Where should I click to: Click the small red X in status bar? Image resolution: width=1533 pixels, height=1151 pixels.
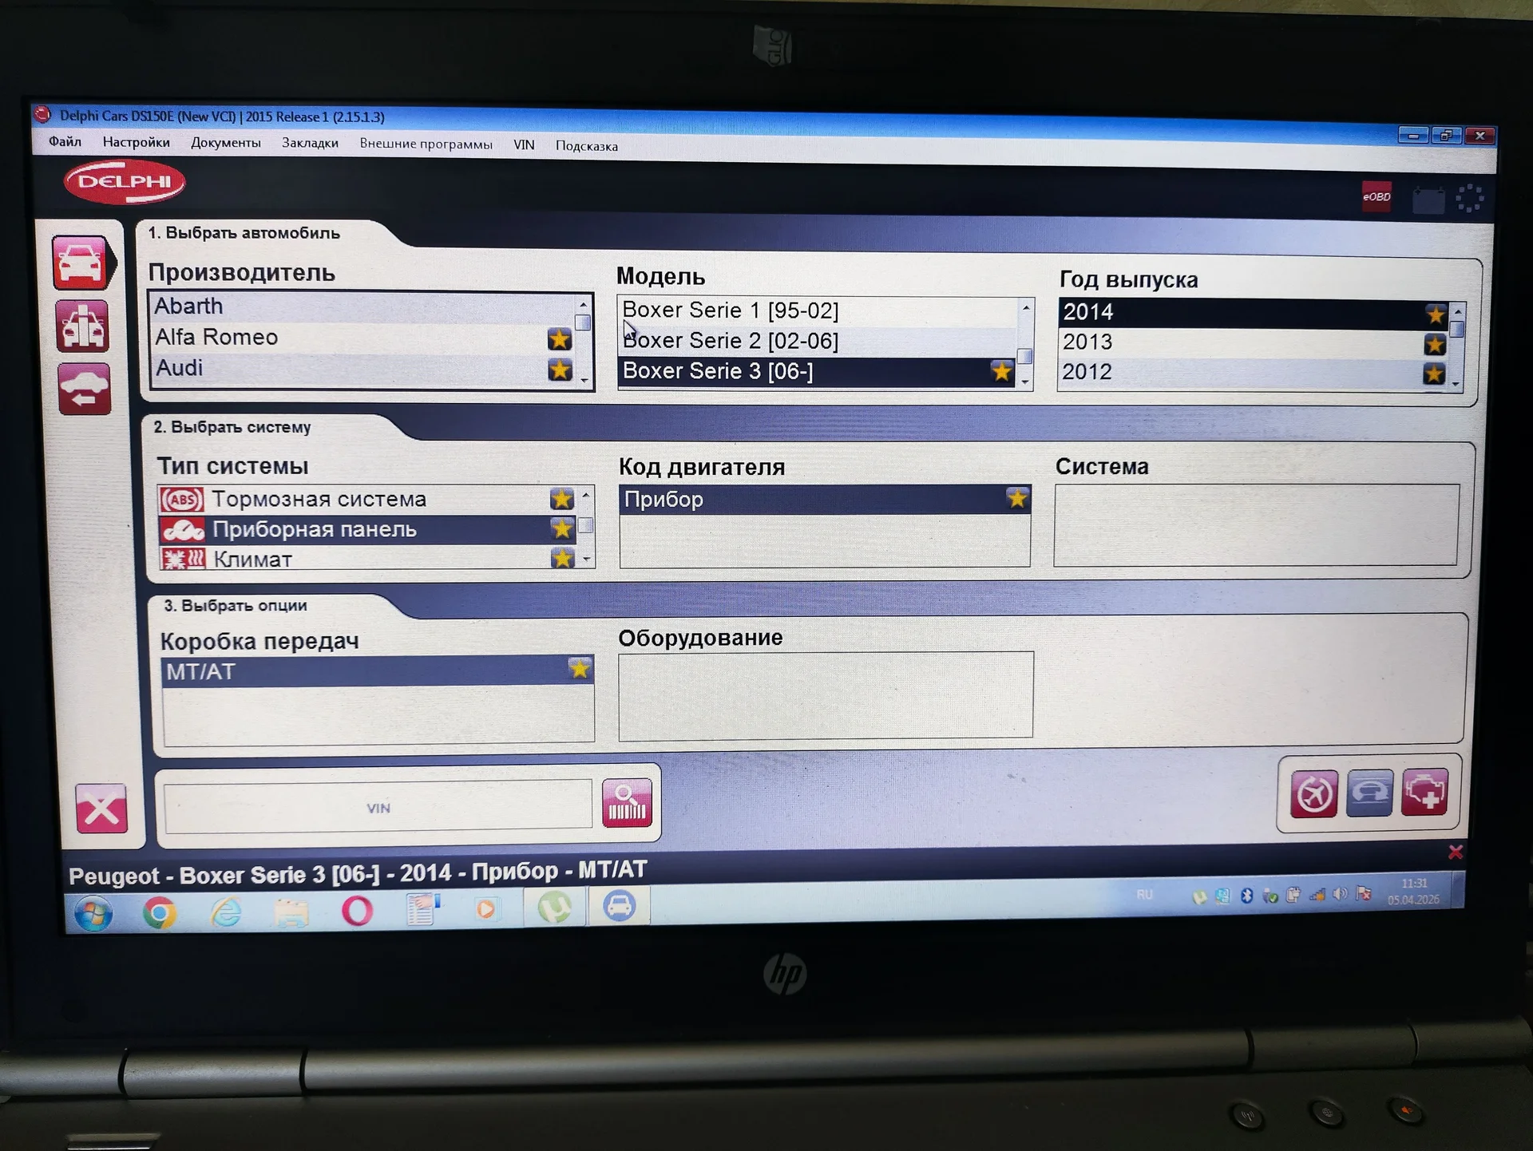(1456, 852)
